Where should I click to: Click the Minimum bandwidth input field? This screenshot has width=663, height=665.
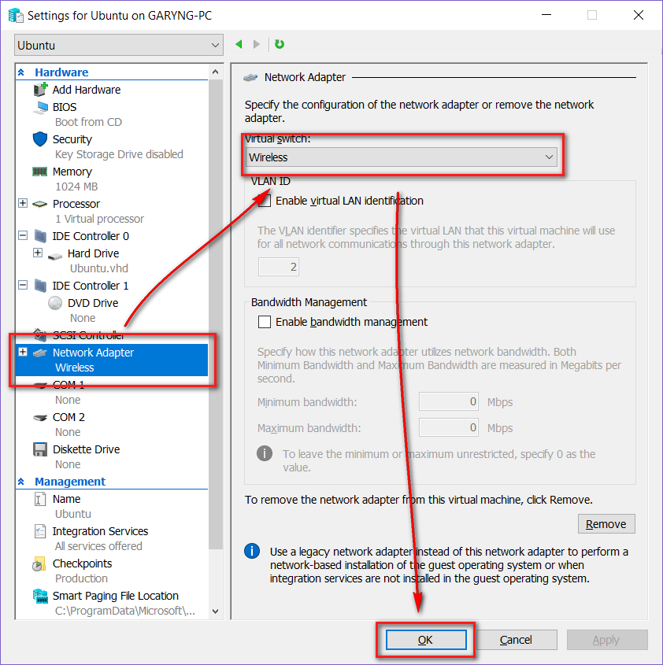[450, 402]
